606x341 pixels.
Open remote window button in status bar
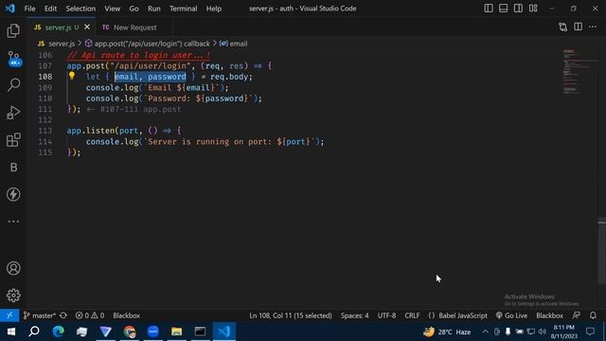9,315
